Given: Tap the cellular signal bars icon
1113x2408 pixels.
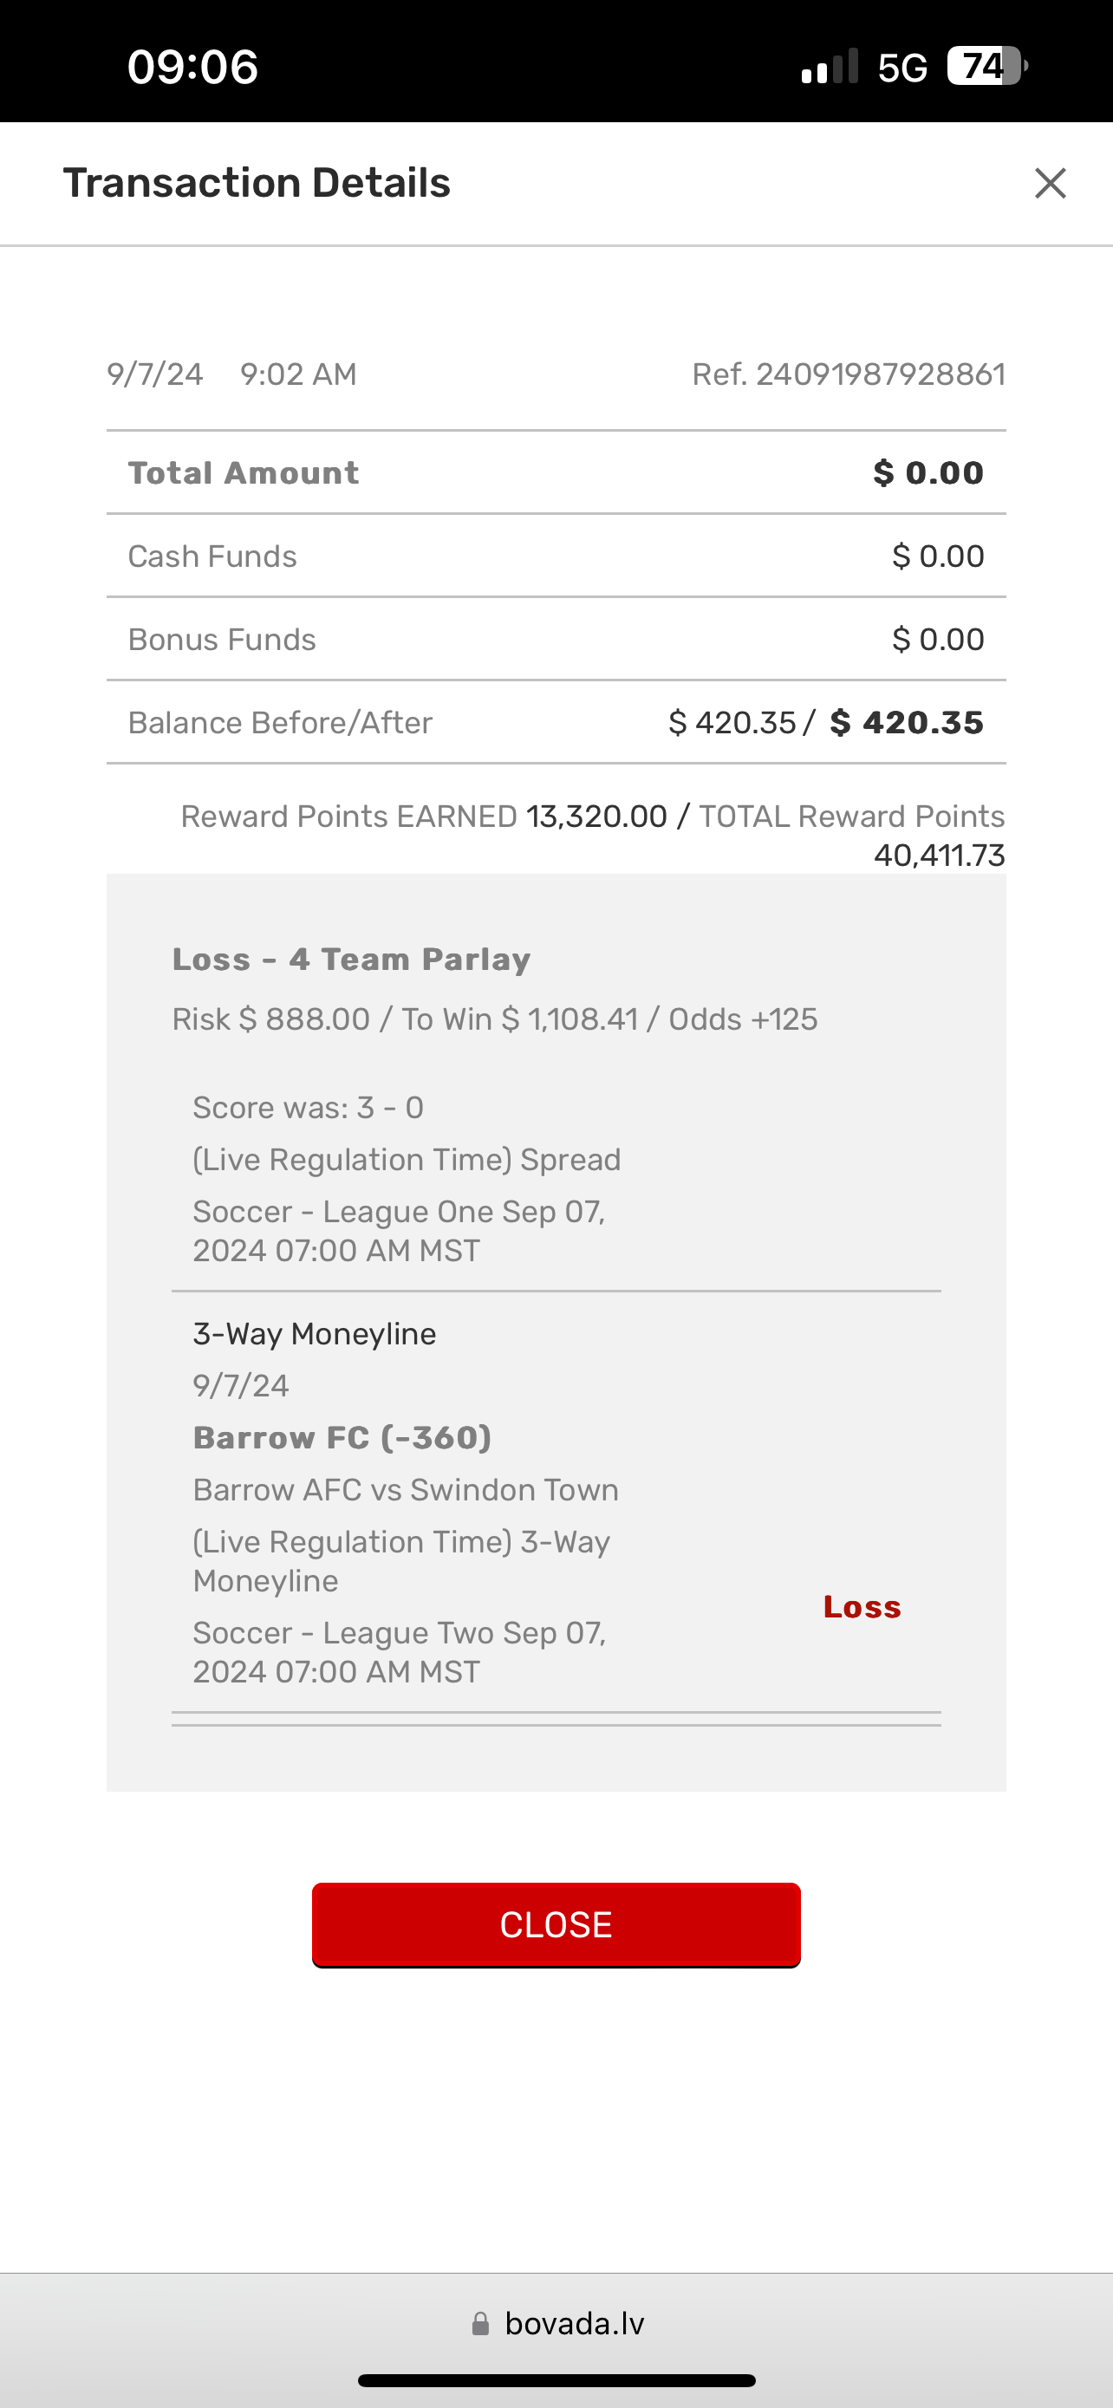Looking at the screenshot, I should pyautogui.click(x=829, y=67).
